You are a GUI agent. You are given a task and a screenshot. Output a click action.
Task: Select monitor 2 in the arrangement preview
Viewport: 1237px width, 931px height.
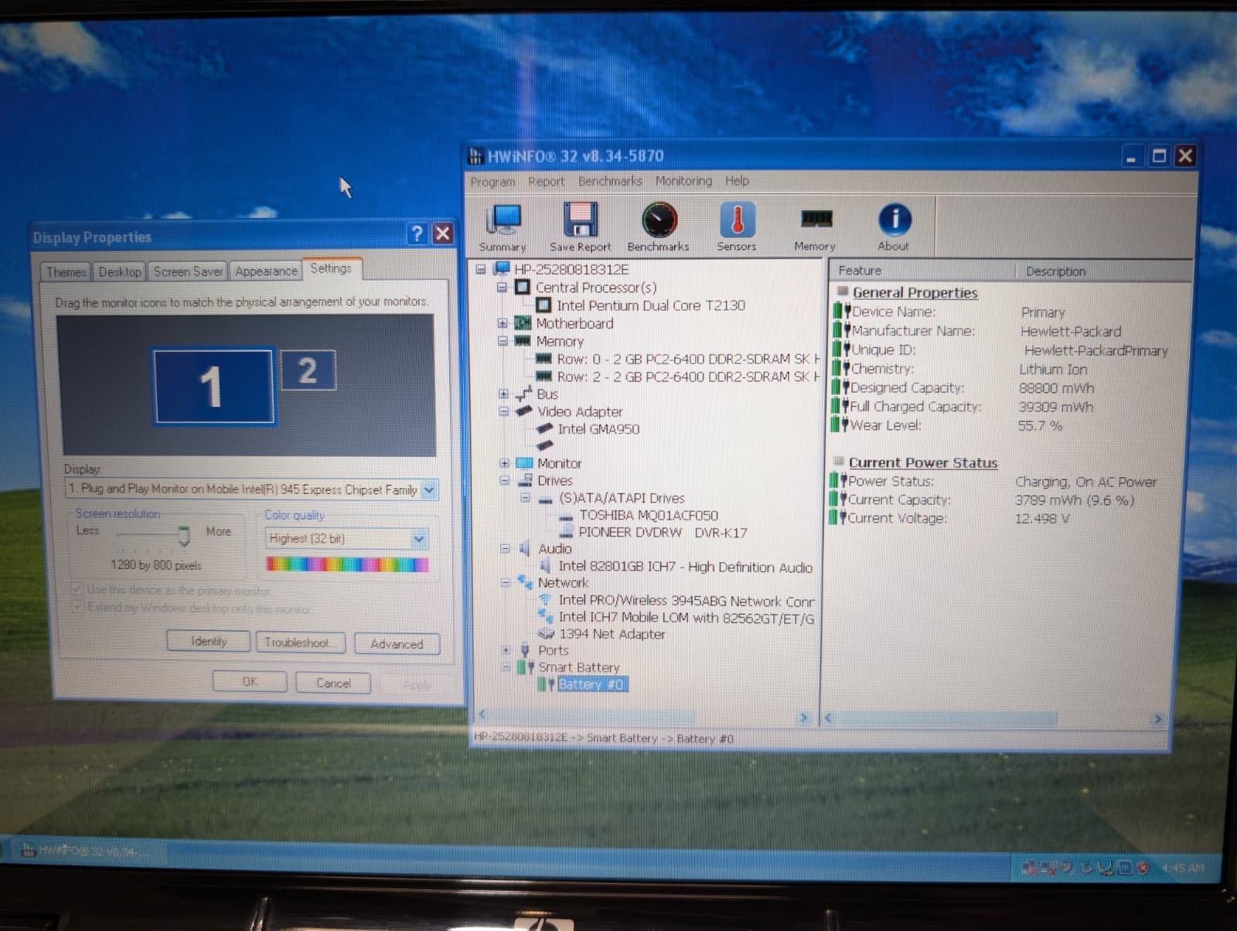308,370
